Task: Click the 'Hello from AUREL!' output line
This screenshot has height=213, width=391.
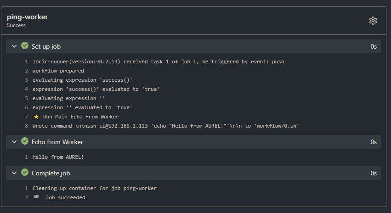Action: coord(58,157)
